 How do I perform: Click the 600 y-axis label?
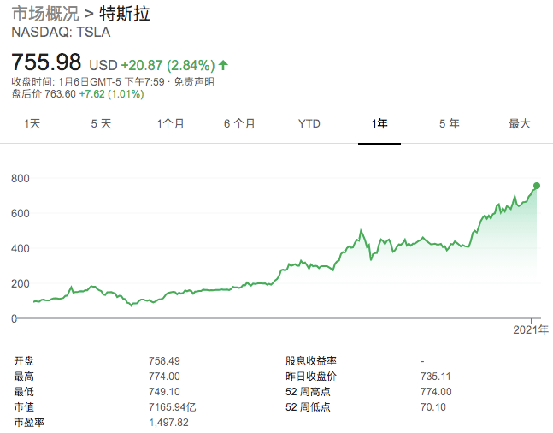coord(21,213)
